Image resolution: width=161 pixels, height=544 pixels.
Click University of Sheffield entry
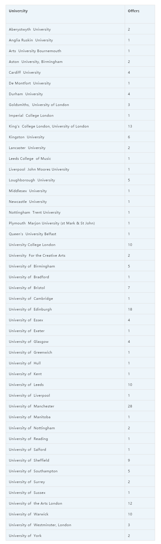click(29, 460)
